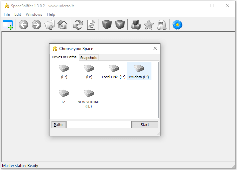Click the rescan document icon

(x=91, y=25)
